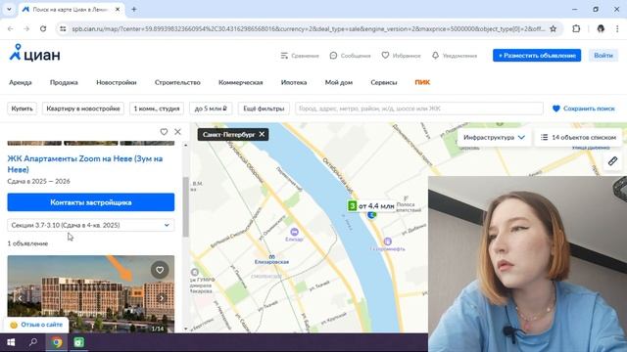
Task: Open the Купить deal type filter
Action: [22, 109]
